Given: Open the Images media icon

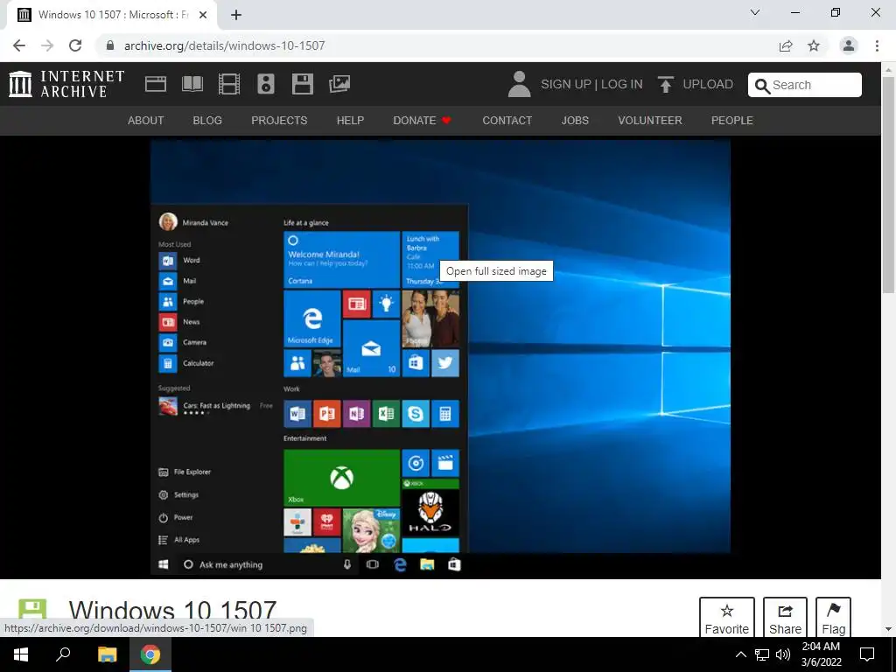Looking at the screenshot, I should coord(339,84).
